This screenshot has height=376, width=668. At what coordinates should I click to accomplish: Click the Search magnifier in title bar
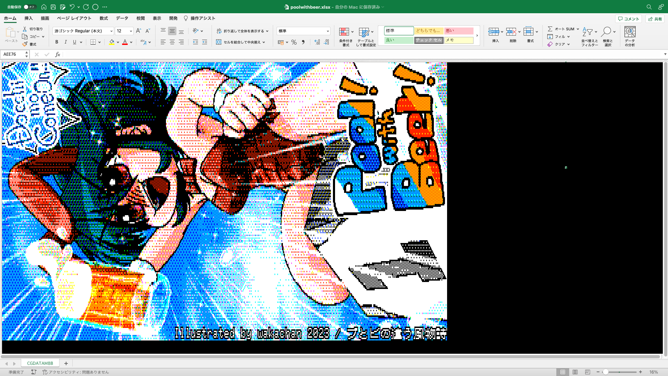pyautogui.click(x=649, y=7)
